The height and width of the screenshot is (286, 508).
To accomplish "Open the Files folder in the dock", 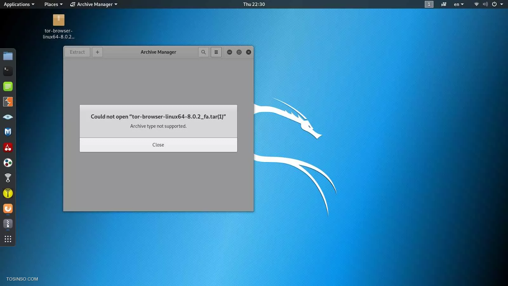I will click(8, 56).
